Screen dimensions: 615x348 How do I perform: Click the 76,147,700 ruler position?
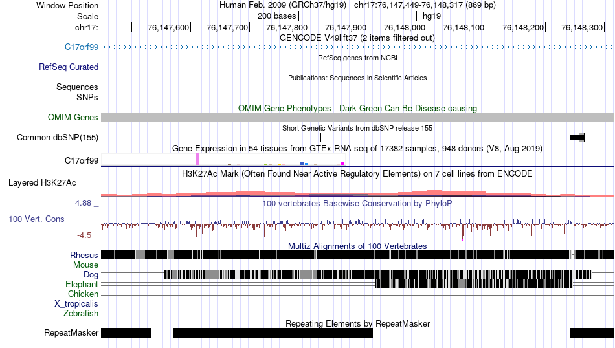(227, 27)
